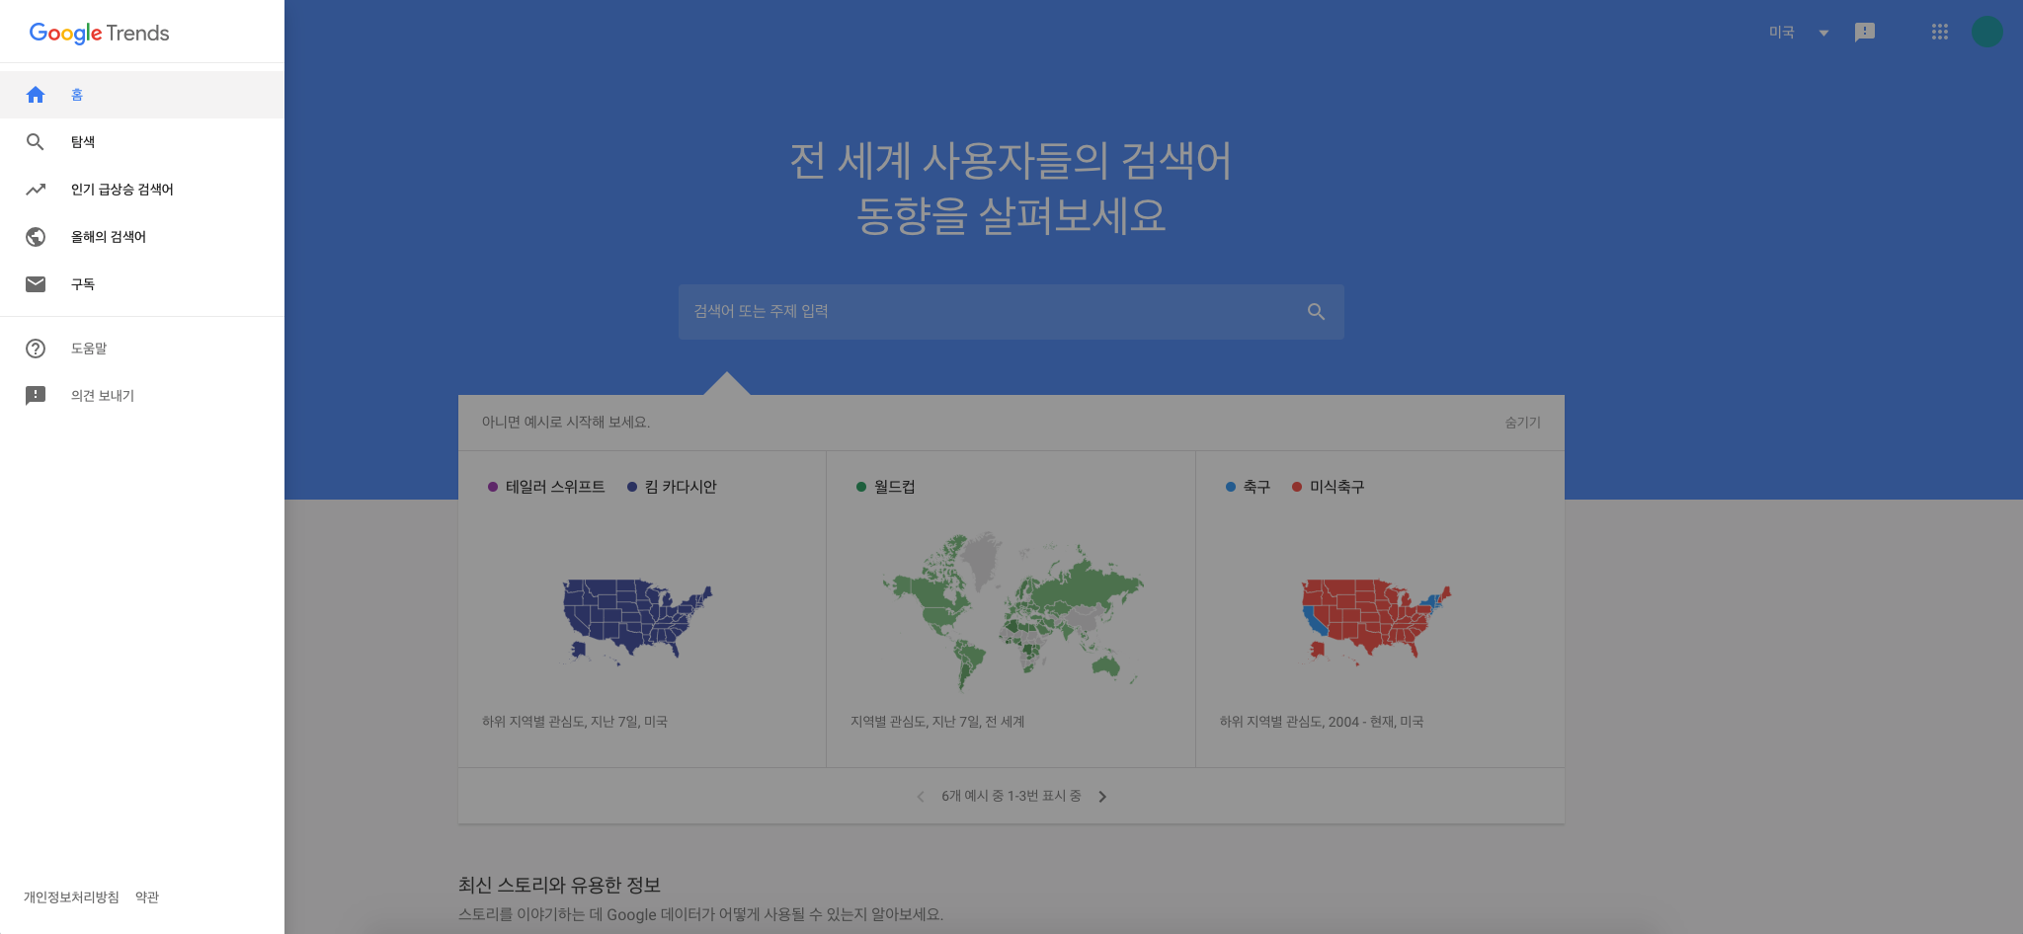Click the 미식축구 label
This screenshot has height=934, width=2023.
[1337, 487]
